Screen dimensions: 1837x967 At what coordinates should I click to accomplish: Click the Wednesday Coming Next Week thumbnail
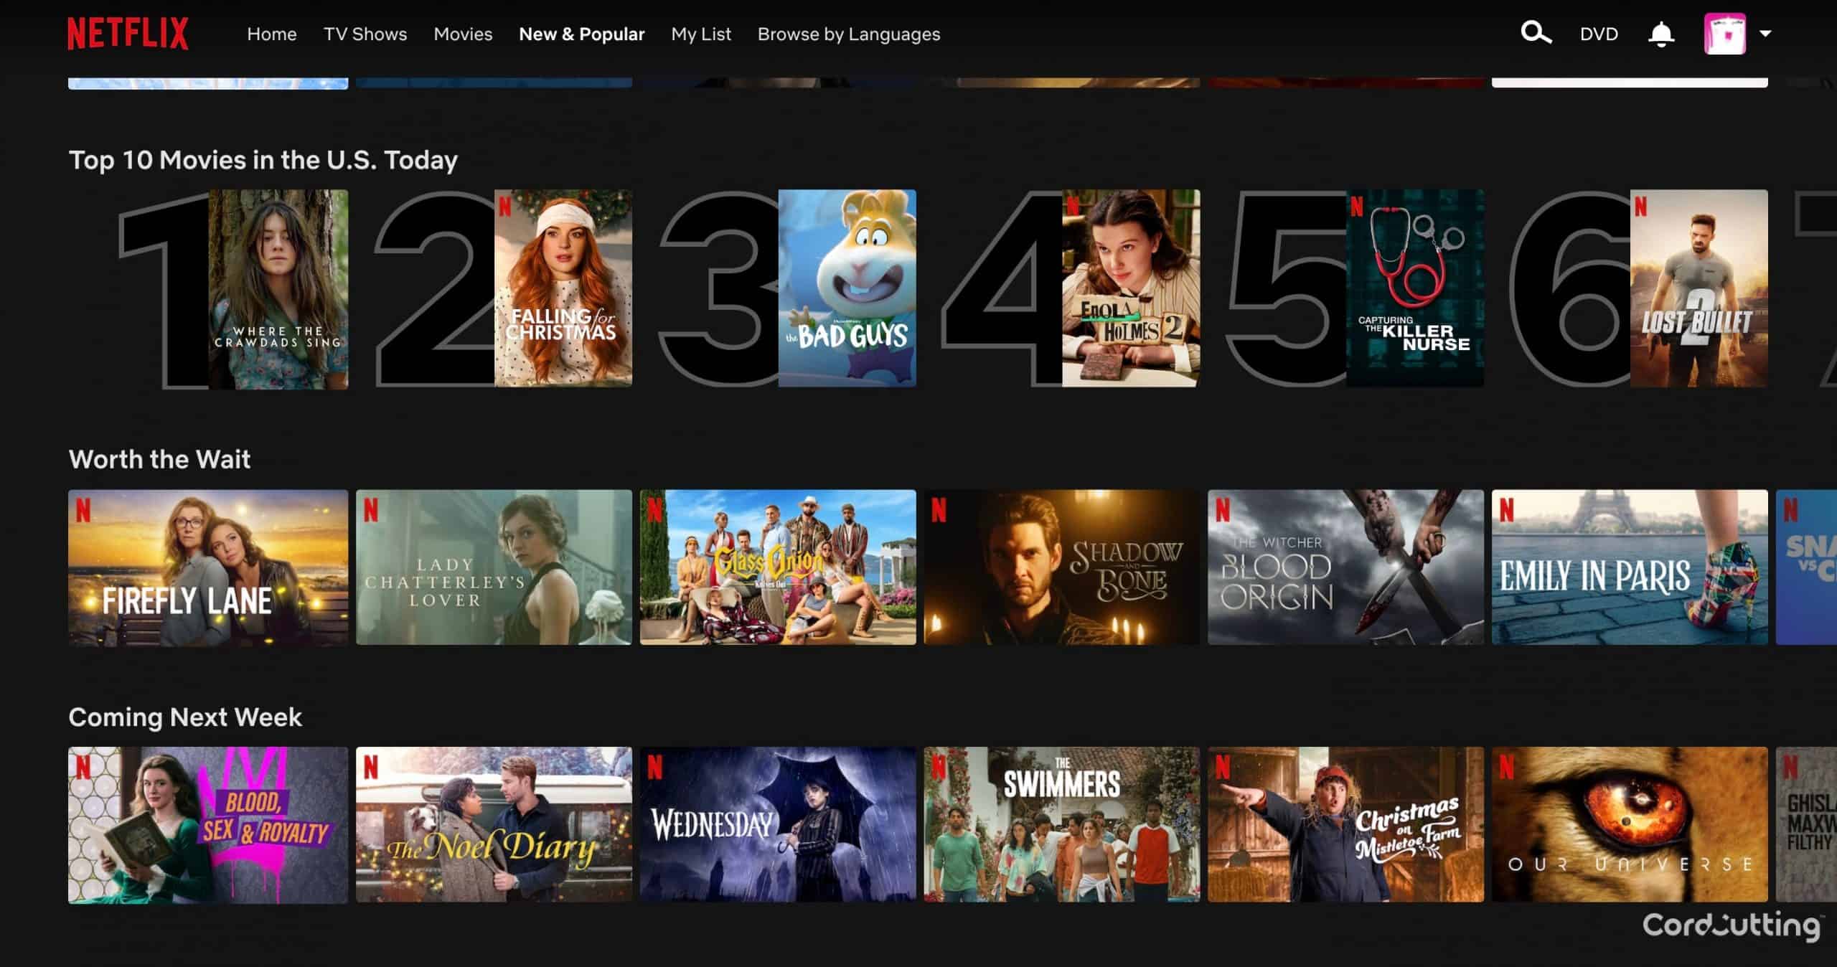pyautogui.click(x=776, y=824)
